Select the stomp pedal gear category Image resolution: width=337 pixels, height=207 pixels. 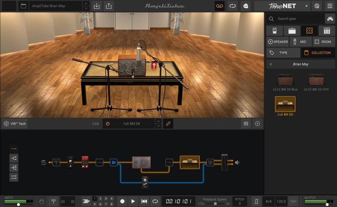274,31
